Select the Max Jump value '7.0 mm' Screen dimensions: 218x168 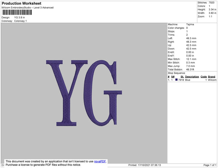click(x=190, y=66)
